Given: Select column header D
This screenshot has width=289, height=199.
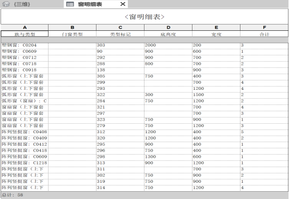Looking at the screenshot, I should click(168, 28).
